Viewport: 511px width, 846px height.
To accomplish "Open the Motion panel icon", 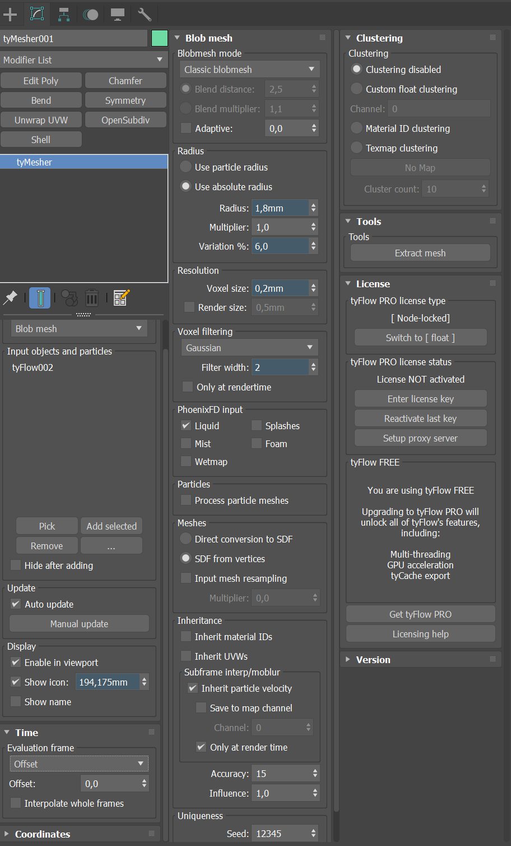I will pyautogui.click(x=90, y=14).
